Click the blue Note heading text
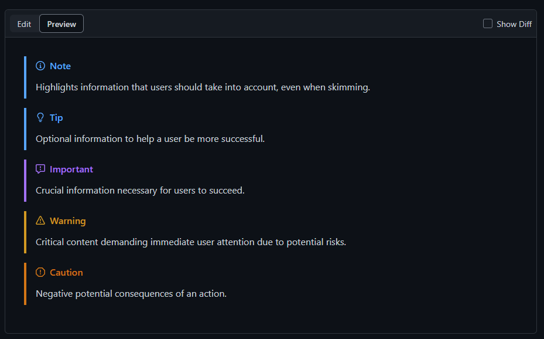This screenshot has width=544, height=339. tap(60, 66)
